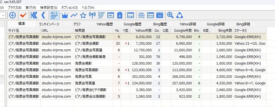Click the three-circle linked nodes icon
This screenshot has height=107, width=275.
180,15
